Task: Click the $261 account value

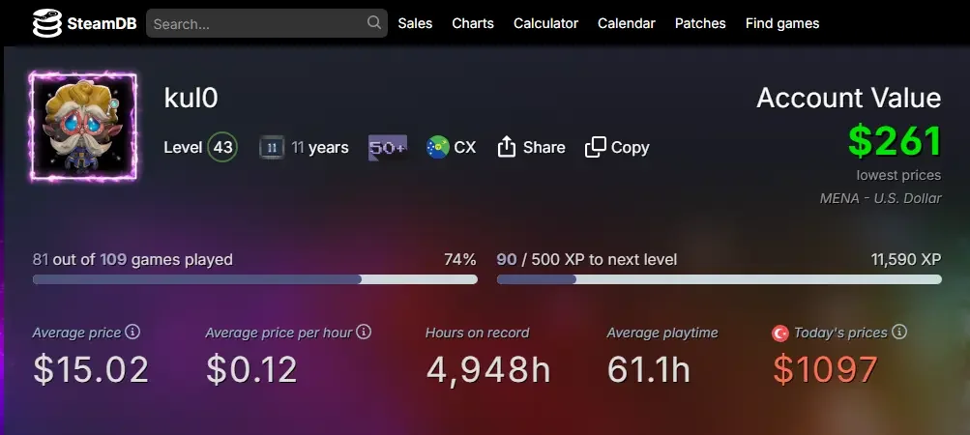Action: (895, 141)
